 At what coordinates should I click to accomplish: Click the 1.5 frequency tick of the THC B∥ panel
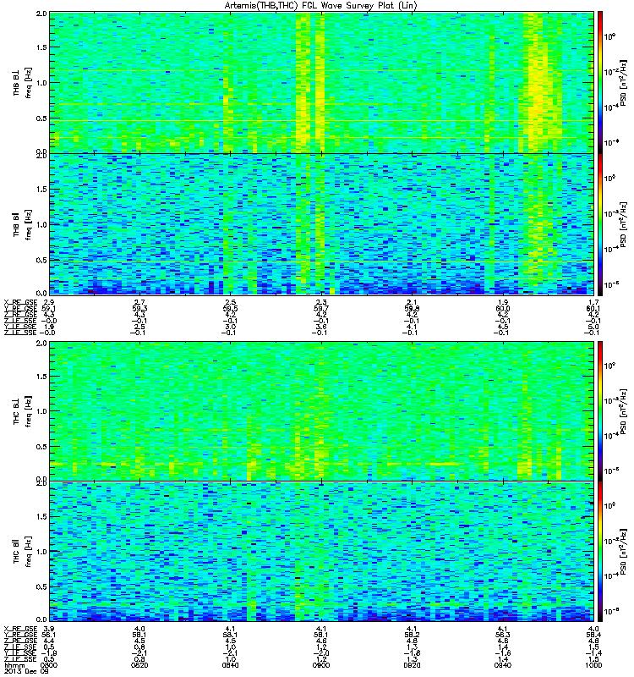tap(41, 516)
